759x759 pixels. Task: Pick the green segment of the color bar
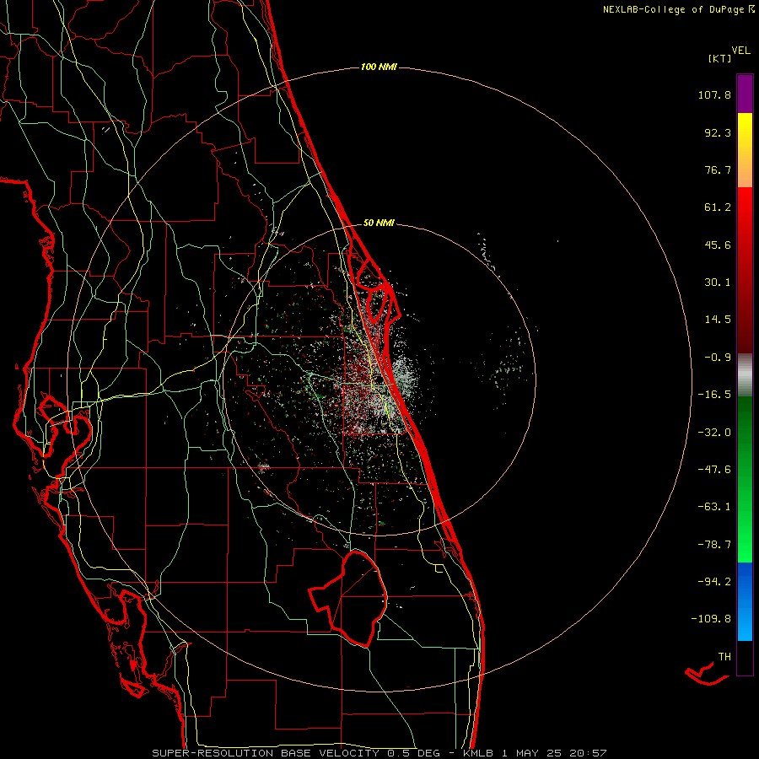[745, 479]
